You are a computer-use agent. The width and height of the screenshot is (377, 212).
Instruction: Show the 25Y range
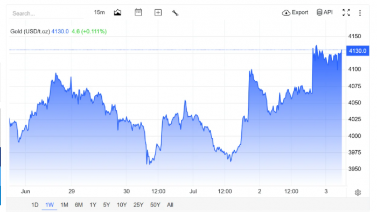pyautogui.click(x=138, y=205)
